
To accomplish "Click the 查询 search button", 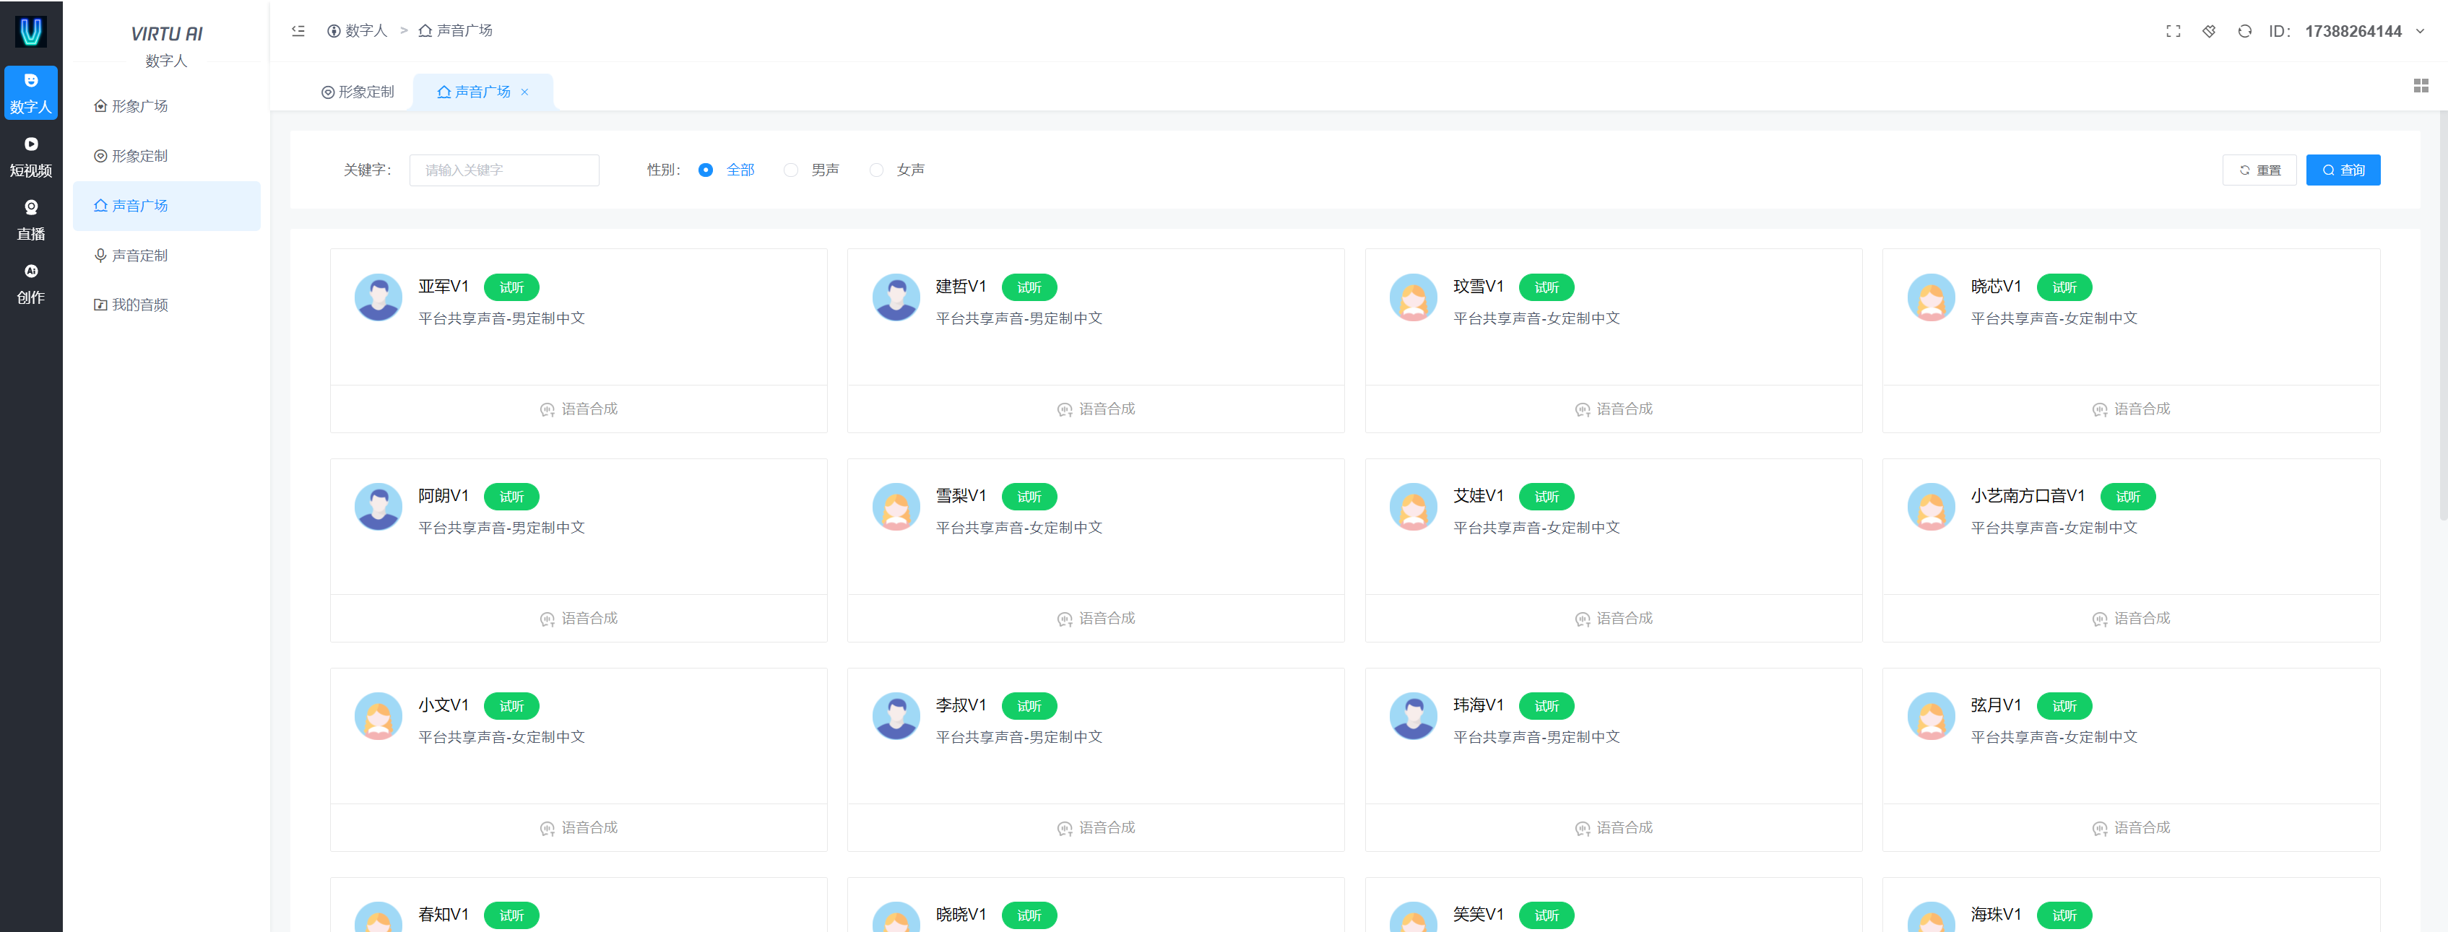I will tap(2343, 170).
